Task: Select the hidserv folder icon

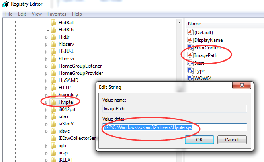Action: (x=53, y=44)
